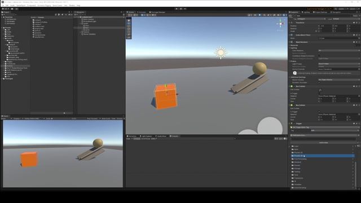Click the Pause button in top toolbar
361x203 pixels.
point(181,9)
